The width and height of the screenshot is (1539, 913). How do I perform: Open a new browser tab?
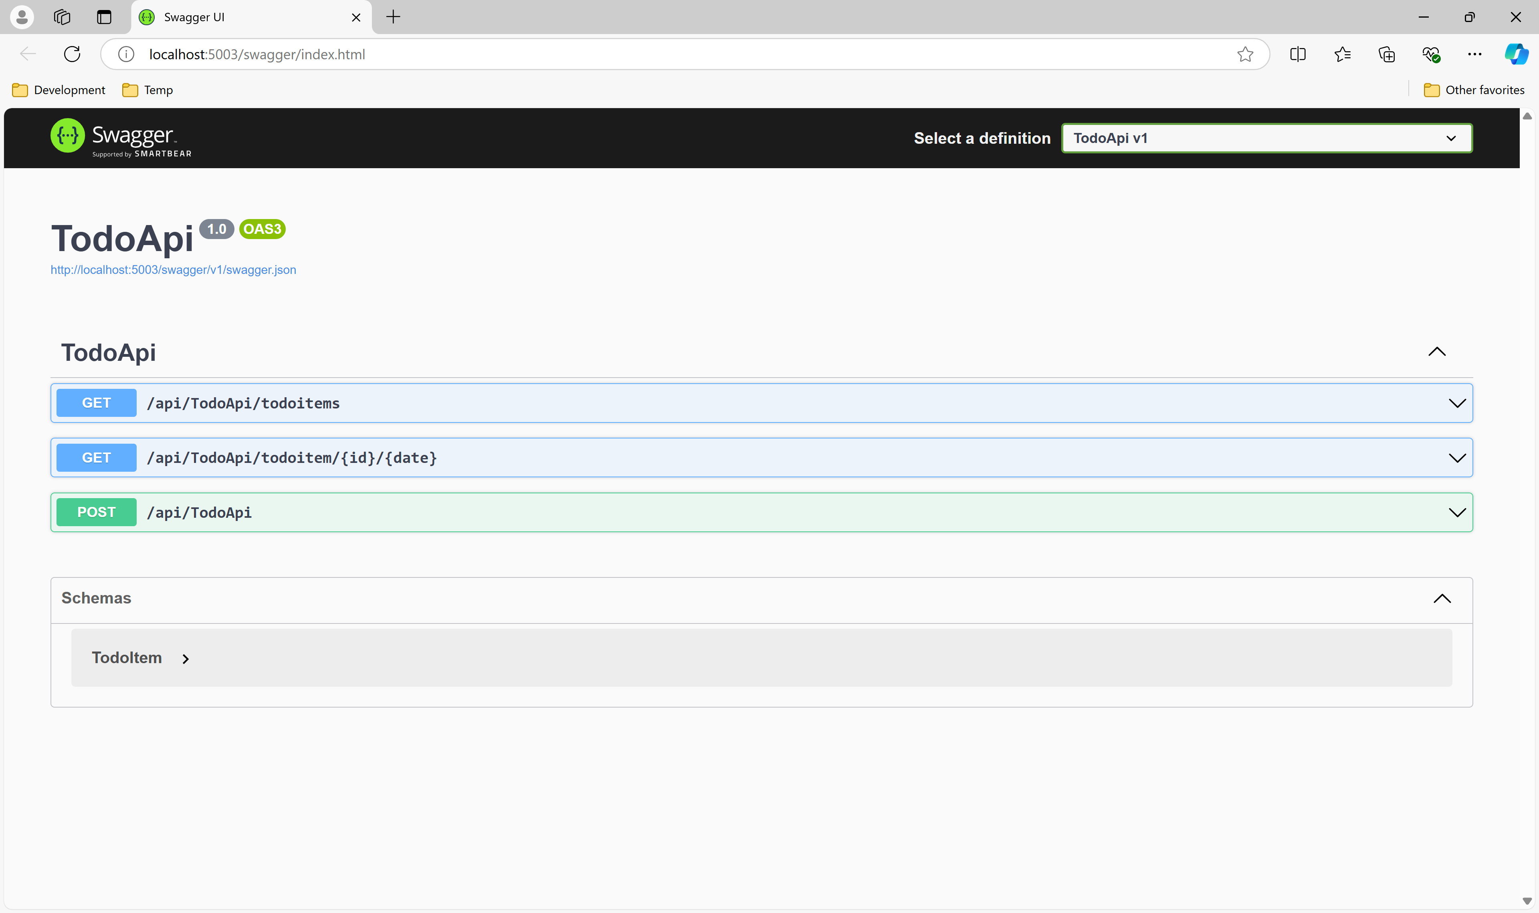[393, 16]
